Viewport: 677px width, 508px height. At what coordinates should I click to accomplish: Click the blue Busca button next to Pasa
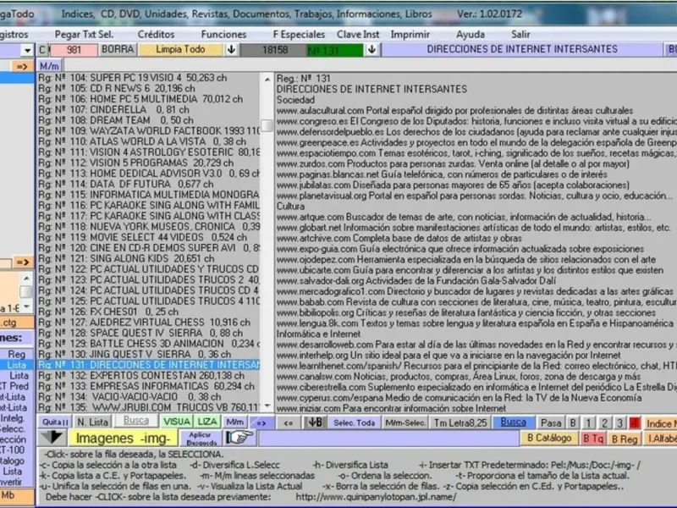[513, 422]
